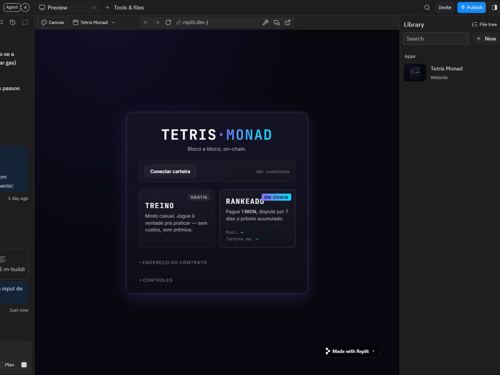Expand Endereço do contrato section

click(x=173, y=263)
